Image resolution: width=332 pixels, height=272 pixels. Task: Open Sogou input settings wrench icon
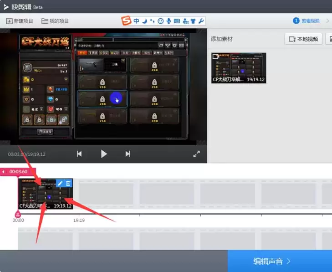click(x=201, y=21)
